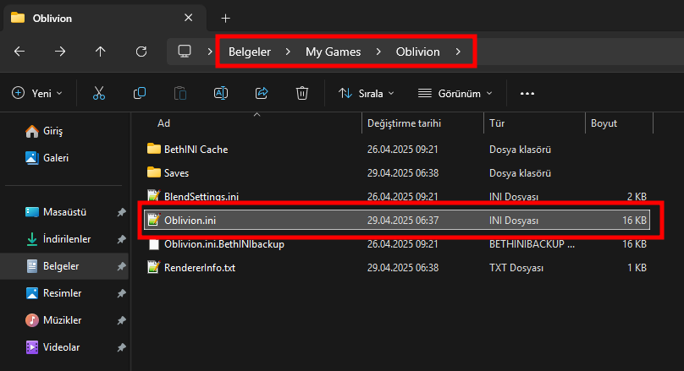Open the Görünüm view dropdown
The width and height of the screenshot is (684, 371).
point(455,93)
